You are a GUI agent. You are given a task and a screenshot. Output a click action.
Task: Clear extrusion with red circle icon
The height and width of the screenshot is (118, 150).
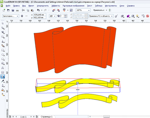148,16
